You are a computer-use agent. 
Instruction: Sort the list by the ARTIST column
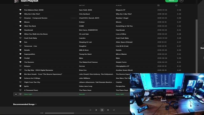point(82,5)
